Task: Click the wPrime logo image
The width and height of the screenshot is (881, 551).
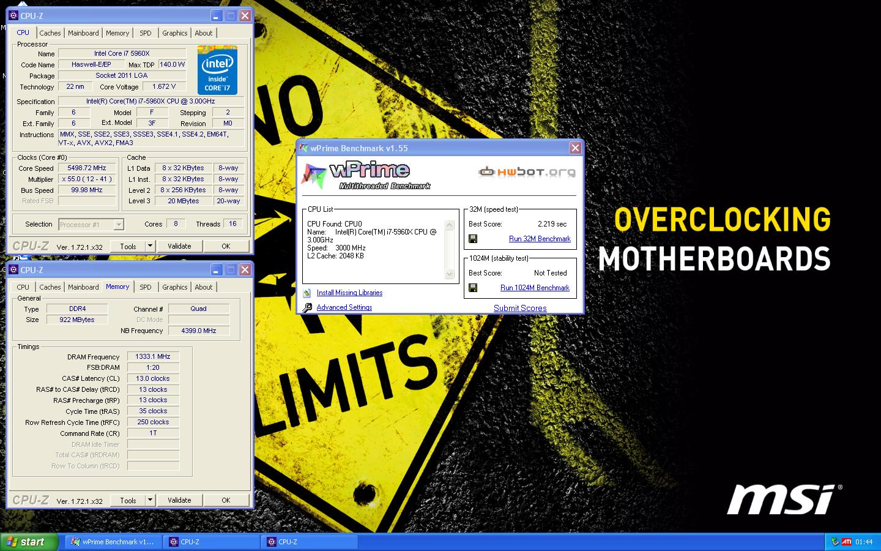Action: pos(366,176)
